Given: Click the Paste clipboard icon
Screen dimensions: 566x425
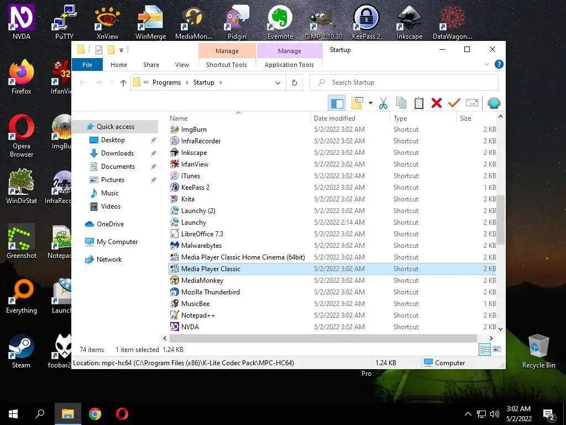Looking at the screenshot, I should [x=419, y=103].
